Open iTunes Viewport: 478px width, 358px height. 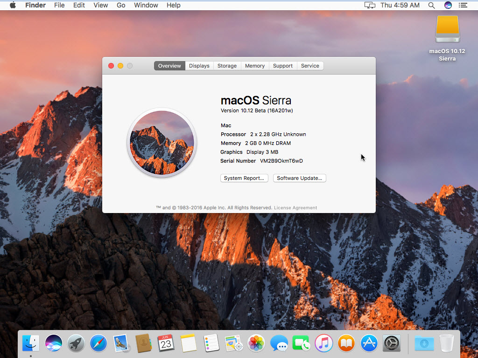(x=323, y=344)
